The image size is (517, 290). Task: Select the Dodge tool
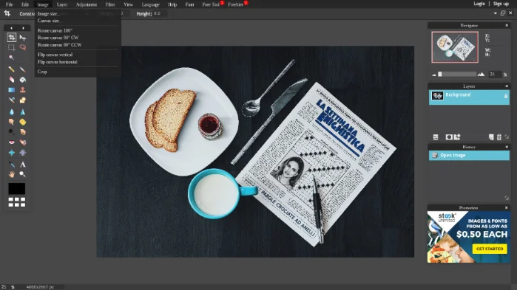tap(12, 132)
